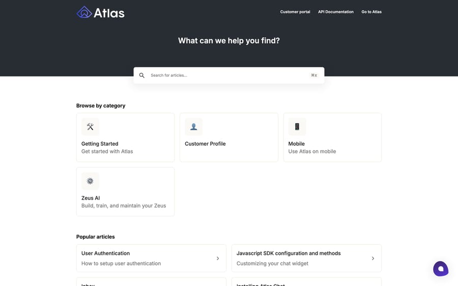Image resolution: width=458 pixels, height=286 pixels.
Task: Click the Atlas logo icon
Action: [x=84, y=12]
